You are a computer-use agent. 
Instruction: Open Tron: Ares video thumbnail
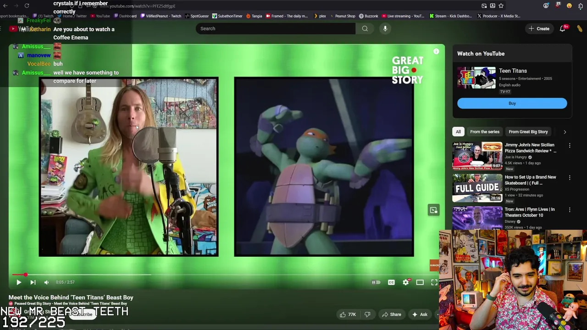pos(477,218)
